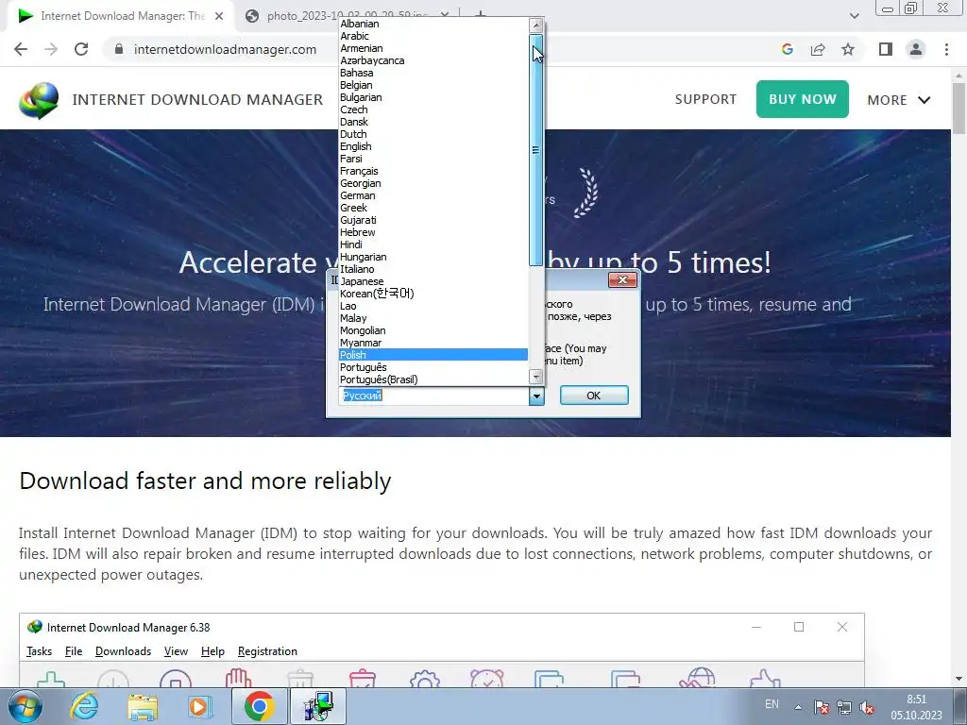The width and height of the screenshot is (967, 725).
Task: Click the language list scroll down arrow
Action: tap(536, 377)
